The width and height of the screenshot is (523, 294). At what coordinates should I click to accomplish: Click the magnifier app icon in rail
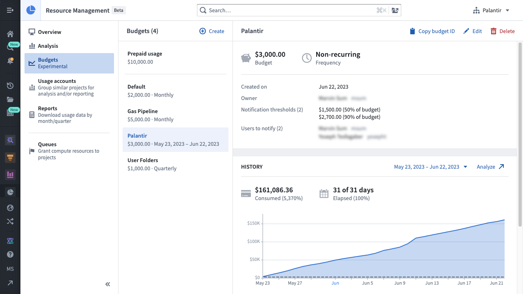tap(10, 140)
